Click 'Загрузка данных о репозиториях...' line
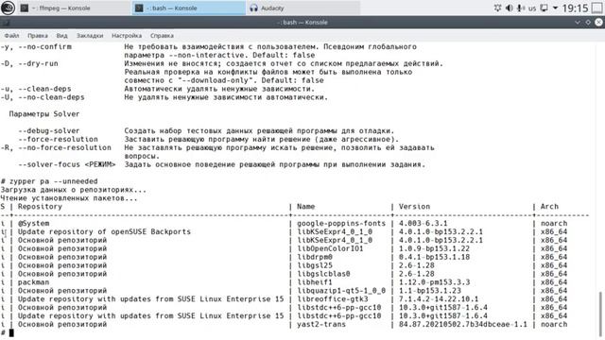Image resolution: width=605 pixels, height=340 pixels. point(74,190)
